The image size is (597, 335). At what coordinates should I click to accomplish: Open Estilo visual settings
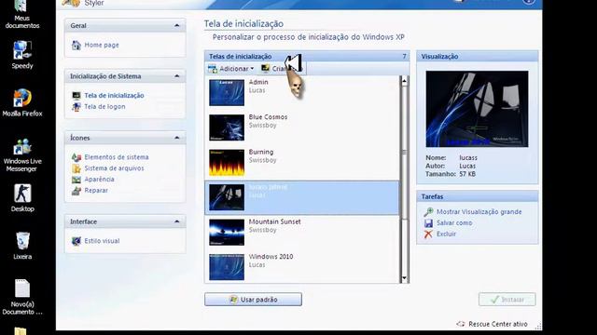[x=102, y=241]
